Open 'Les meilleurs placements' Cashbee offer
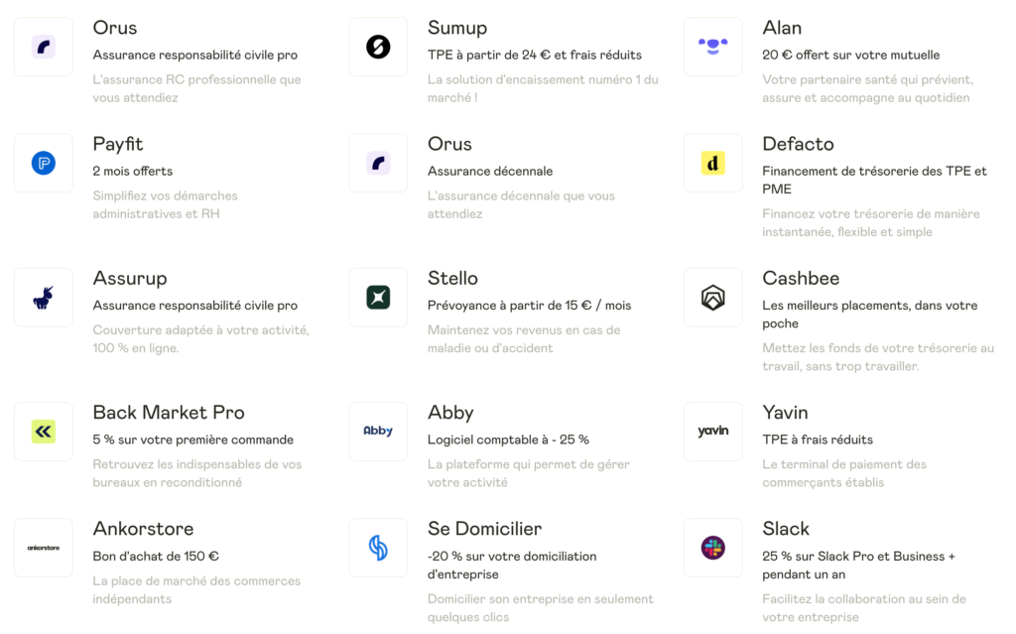 tap(869, 306)
